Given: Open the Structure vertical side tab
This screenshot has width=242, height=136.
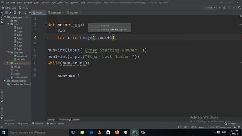Looking at the screenshot, I should click(2, 95).
